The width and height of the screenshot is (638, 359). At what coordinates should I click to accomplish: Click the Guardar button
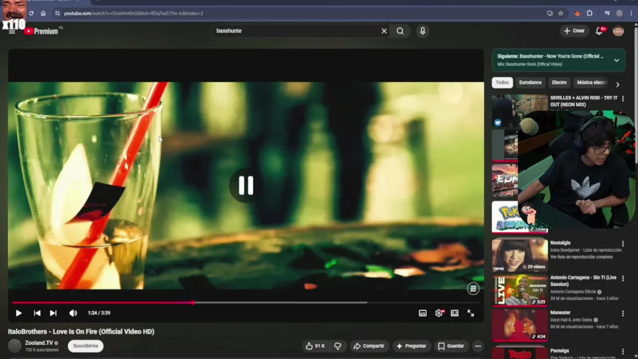click(x=451, y=346)
